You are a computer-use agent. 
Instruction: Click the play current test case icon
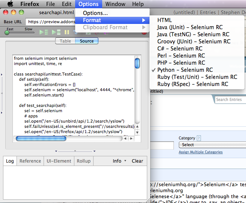56,32
